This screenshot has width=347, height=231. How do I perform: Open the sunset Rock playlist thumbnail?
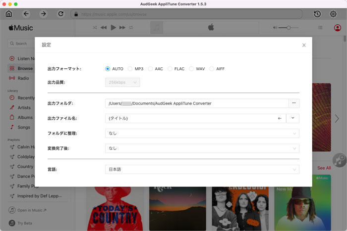pos(177,209)
